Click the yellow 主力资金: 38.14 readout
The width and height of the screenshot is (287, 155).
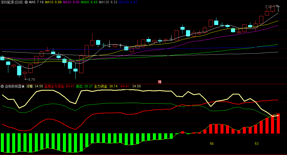point(106,86)
